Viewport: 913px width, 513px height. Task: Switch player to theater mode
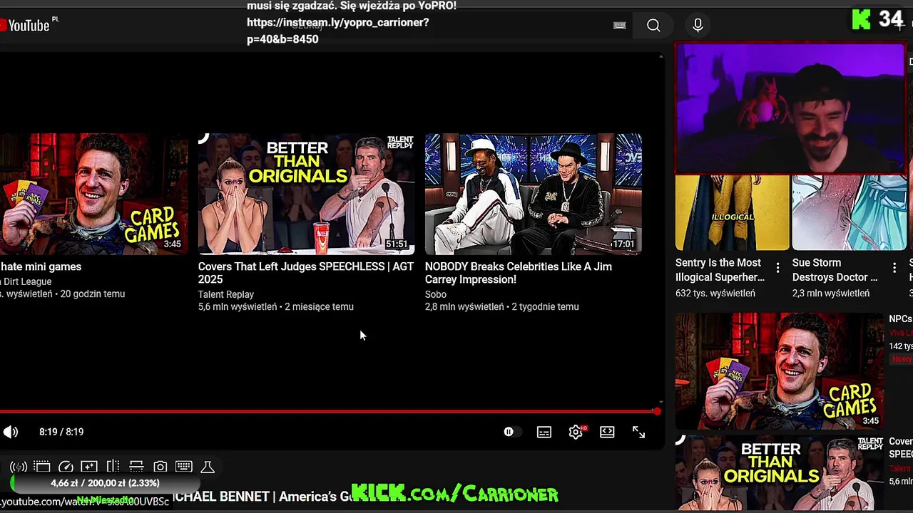pyautogui.click(x=607, y=432)
